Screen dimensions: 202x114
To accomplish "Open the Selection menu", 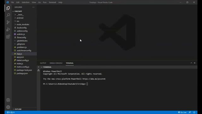I will coord(26,2).
